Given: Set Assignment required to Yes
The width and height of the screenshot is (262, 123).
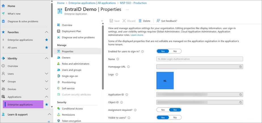Looking at the screenshot, I should [x=163, y=110].
